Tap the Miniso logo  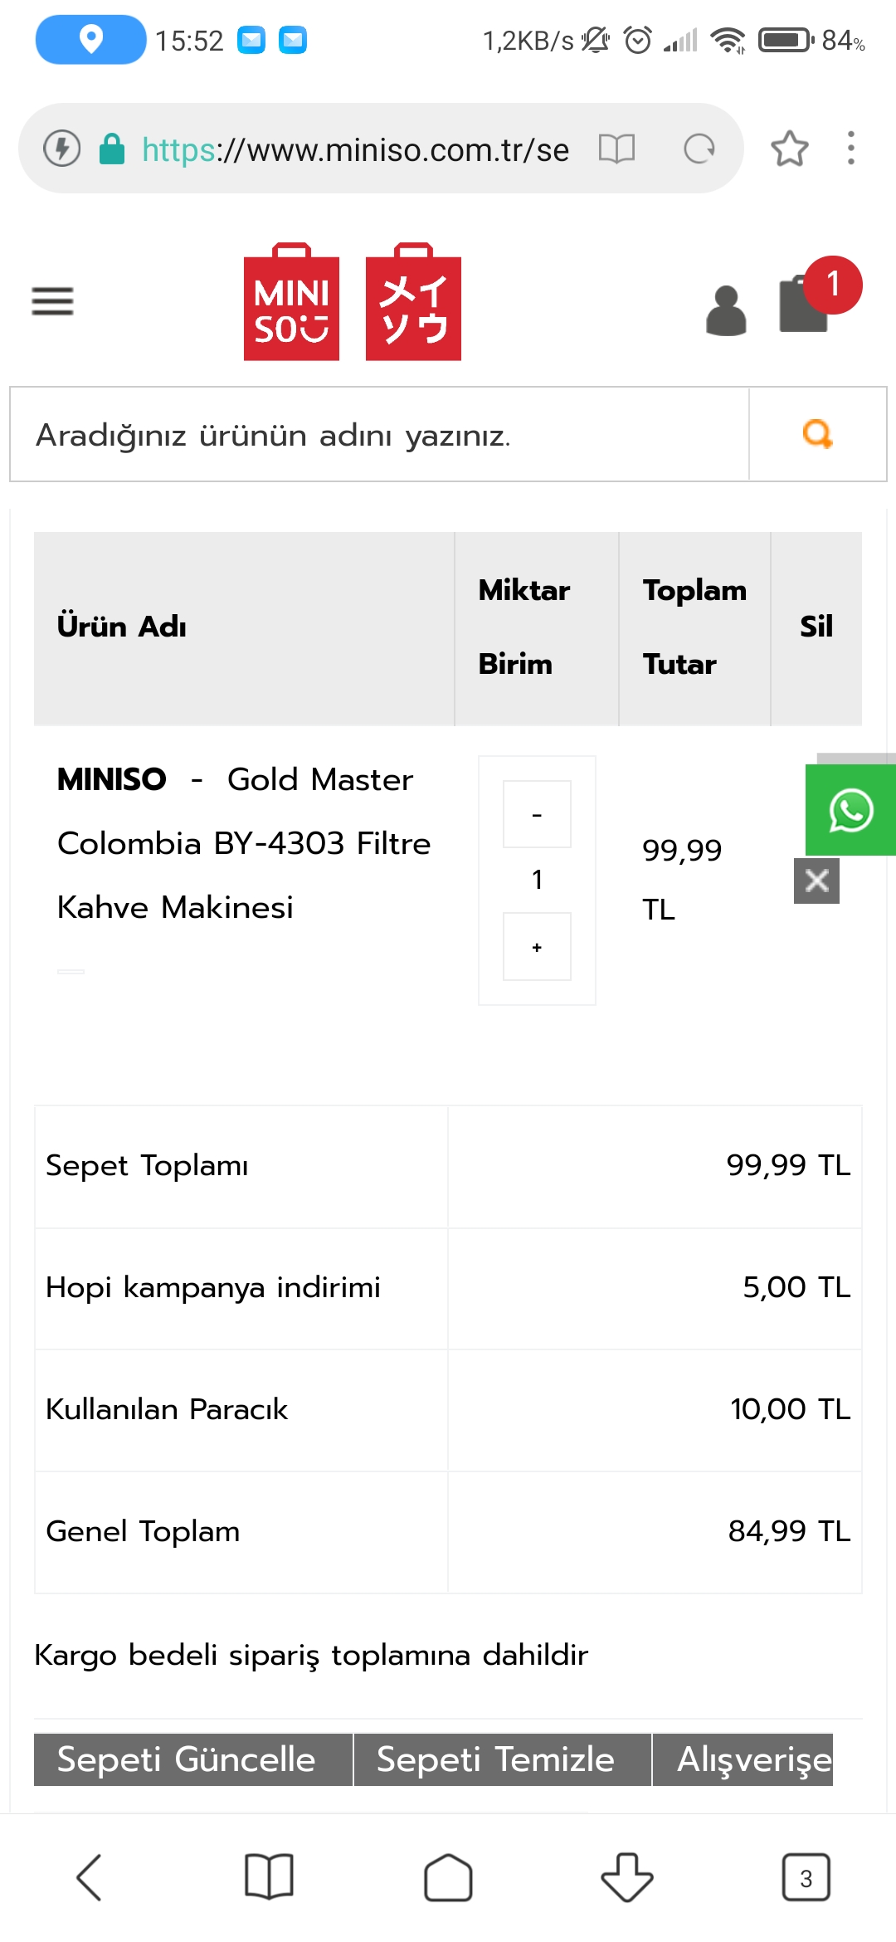click(352, 302)
